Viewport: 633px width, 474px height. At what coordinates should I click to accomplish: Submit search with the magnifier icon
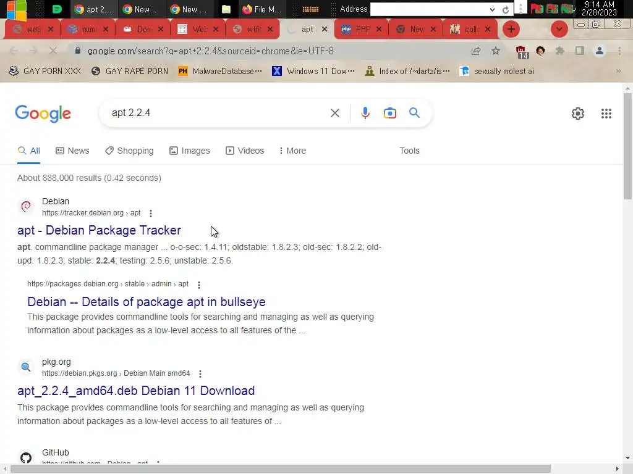tap(414, 112)
